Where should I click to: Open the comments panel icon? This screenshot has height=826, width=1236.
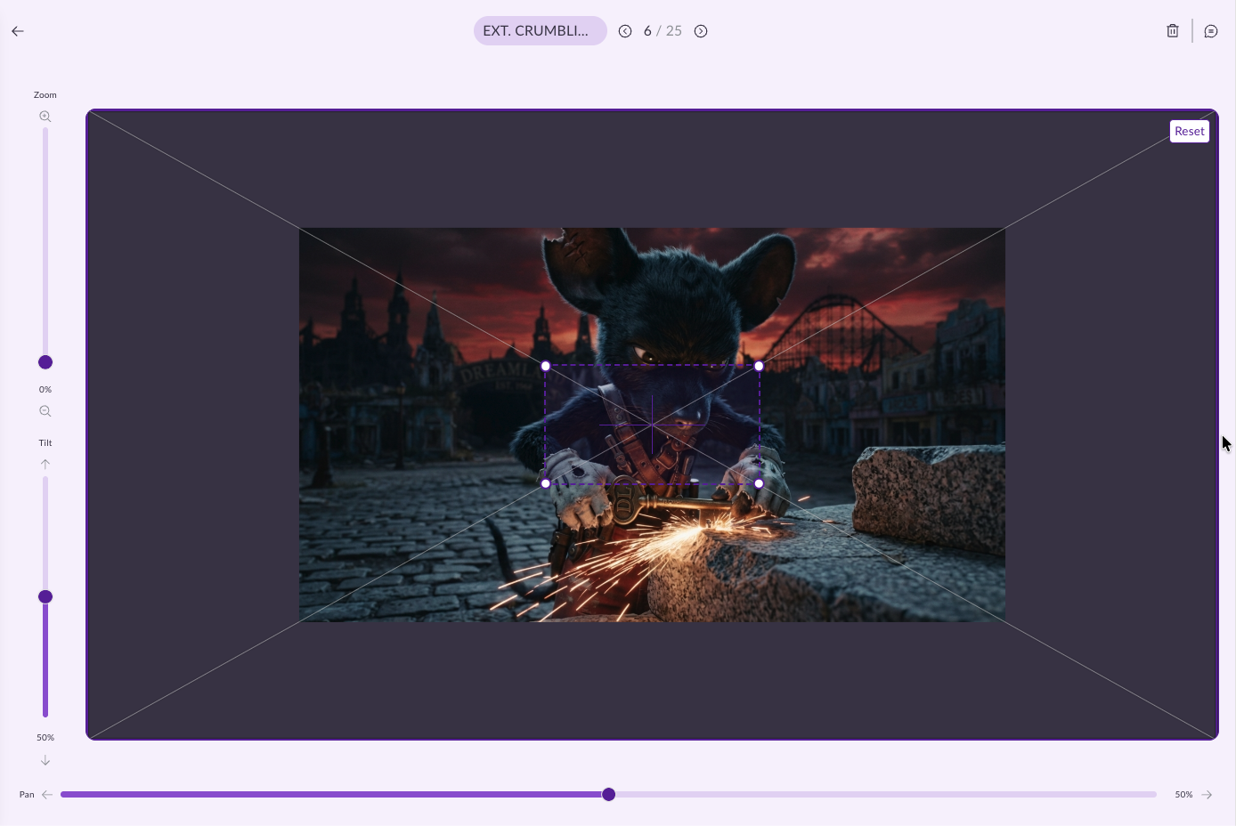tap(1211, 31)
